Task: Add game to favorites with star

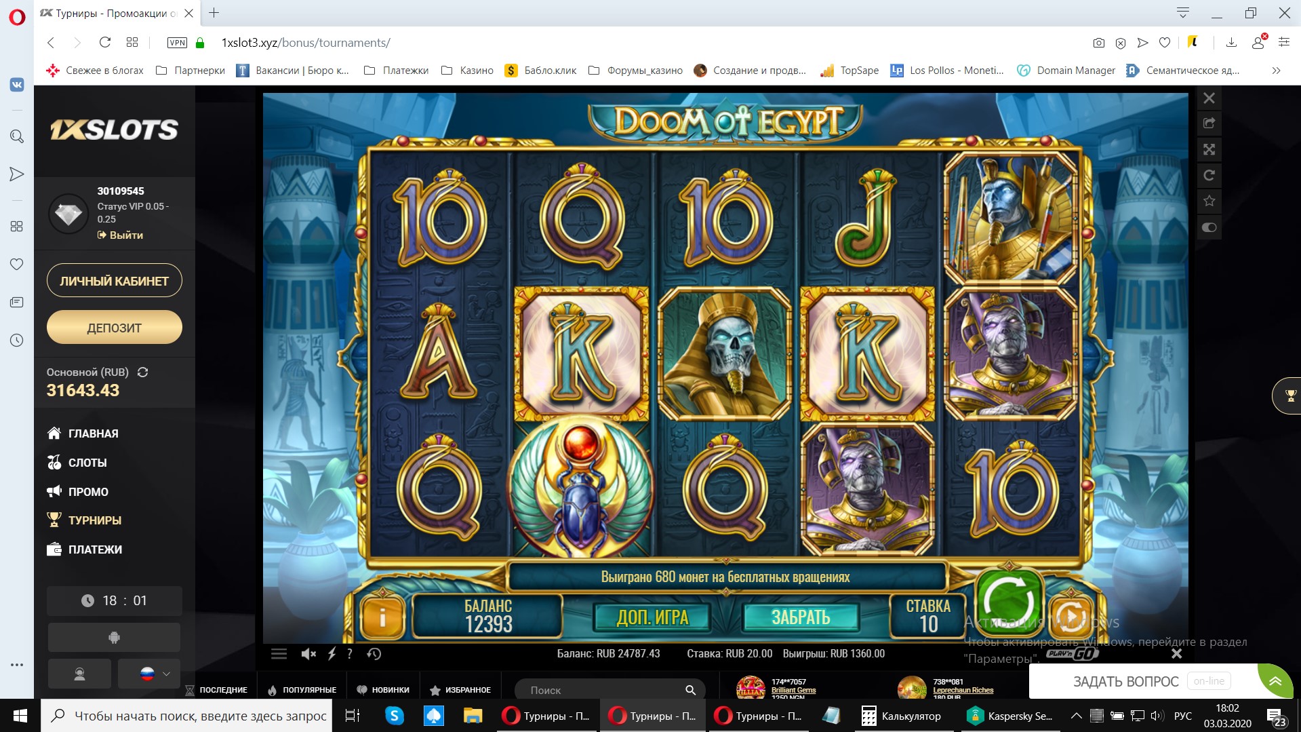Action: point(1209,201)
